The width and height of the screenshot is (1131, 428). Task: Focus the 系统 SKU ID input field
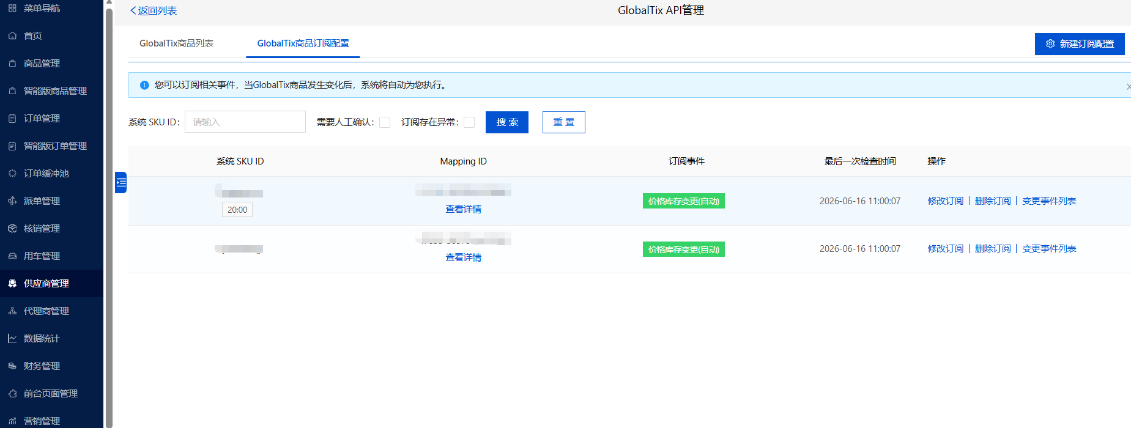[245, 122]
